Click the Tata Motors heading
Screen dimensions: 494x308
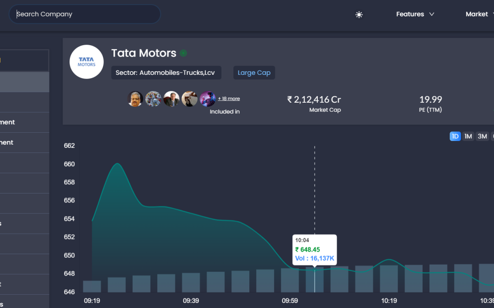(144, 53)
